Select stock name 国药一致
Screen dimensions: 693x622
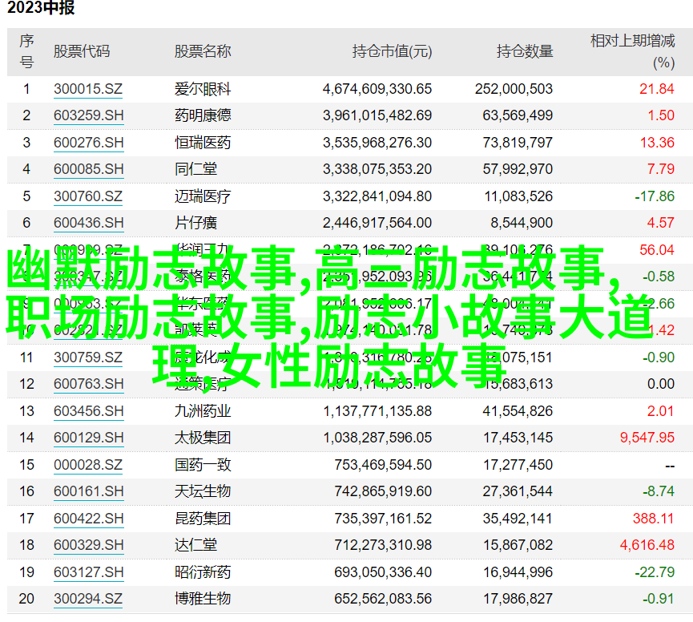(203, 465)
